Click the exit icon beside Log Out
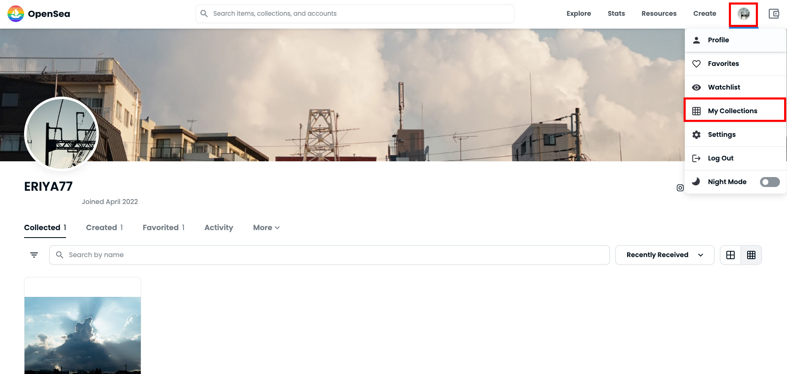The width and height of the screenshot is (787, 374). tap(696, 158)
